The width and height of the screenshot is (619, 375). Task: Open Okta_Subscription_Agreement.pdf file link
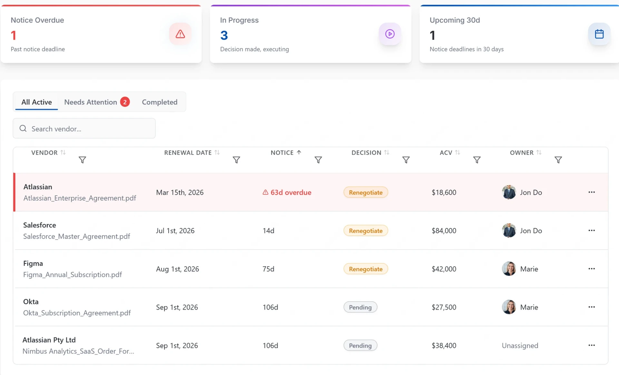(x=77, y=313)
